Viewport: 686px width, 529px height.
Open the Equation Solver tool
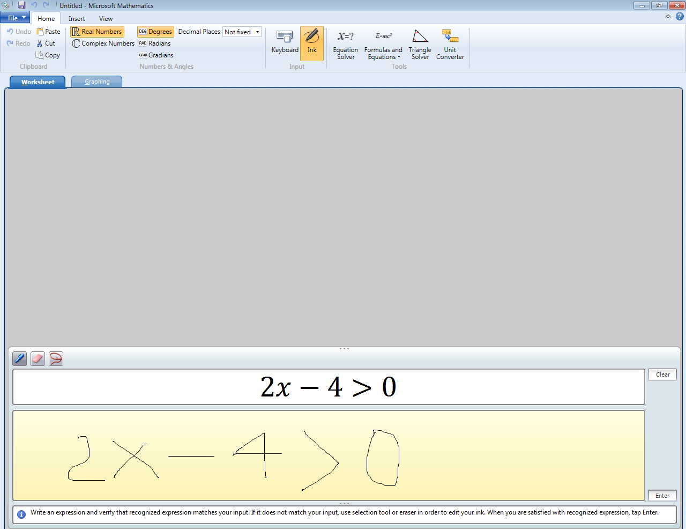[x=346, y=45]
